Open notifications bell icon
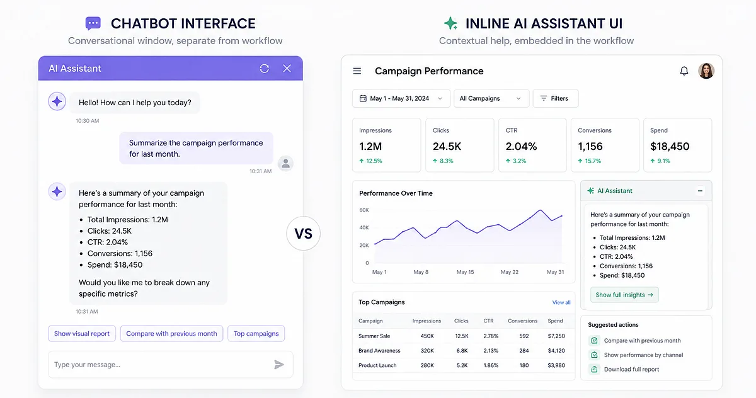The image size is (756, 398). click(x=684, y=71)
